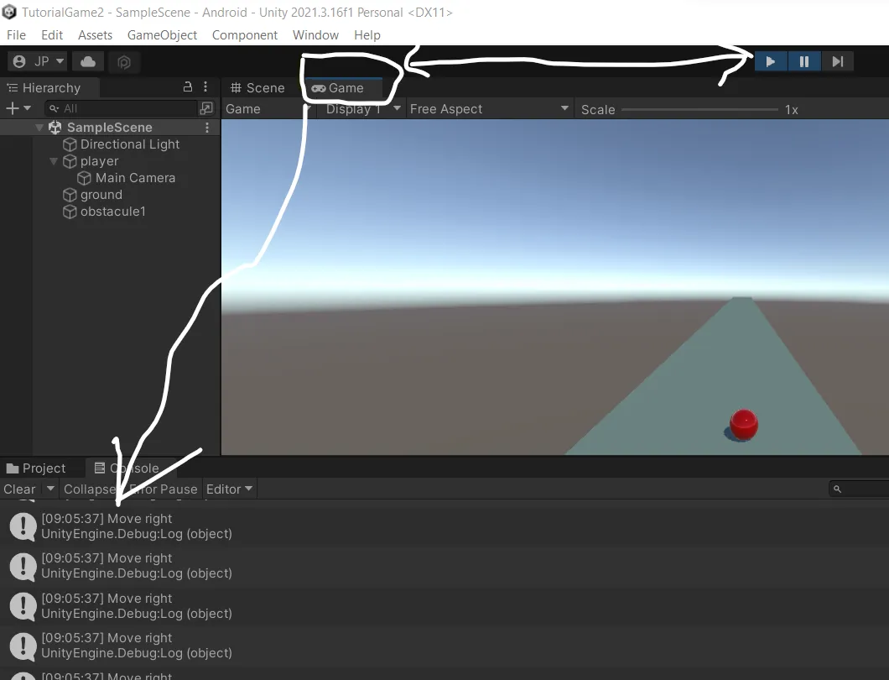Open the Unity version control icon
The height and width of the screenshot is (680, 889).
[124, 61]
